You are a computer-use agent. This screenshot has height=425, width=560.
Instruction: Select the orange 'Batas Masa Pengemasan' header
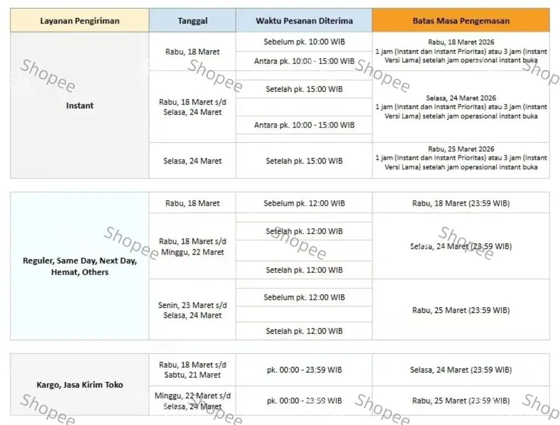tap(460, 21)
